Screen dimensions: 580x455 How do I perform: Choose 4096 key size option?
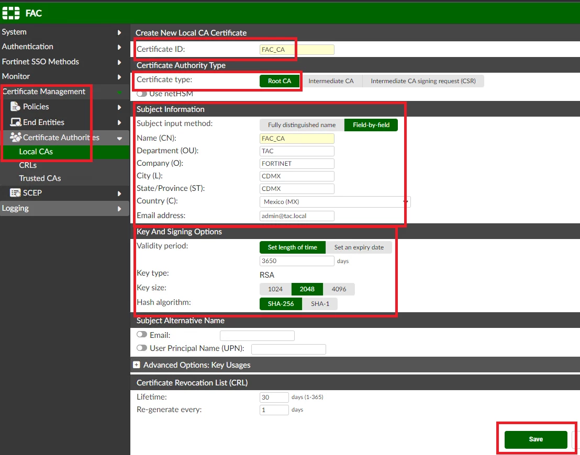(339, 289)
